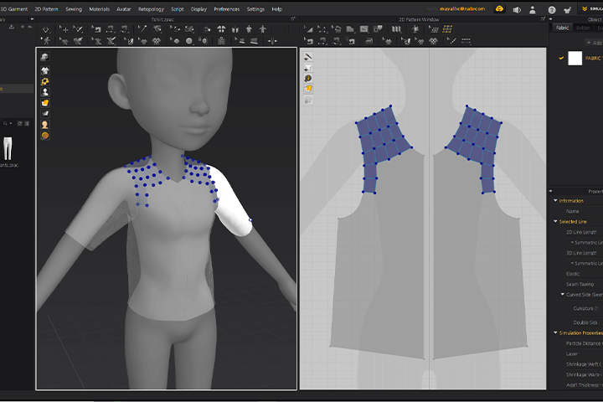Open the Retopology menu
The height and width of the screenshot is (402, 603).
tap(151, 9)
